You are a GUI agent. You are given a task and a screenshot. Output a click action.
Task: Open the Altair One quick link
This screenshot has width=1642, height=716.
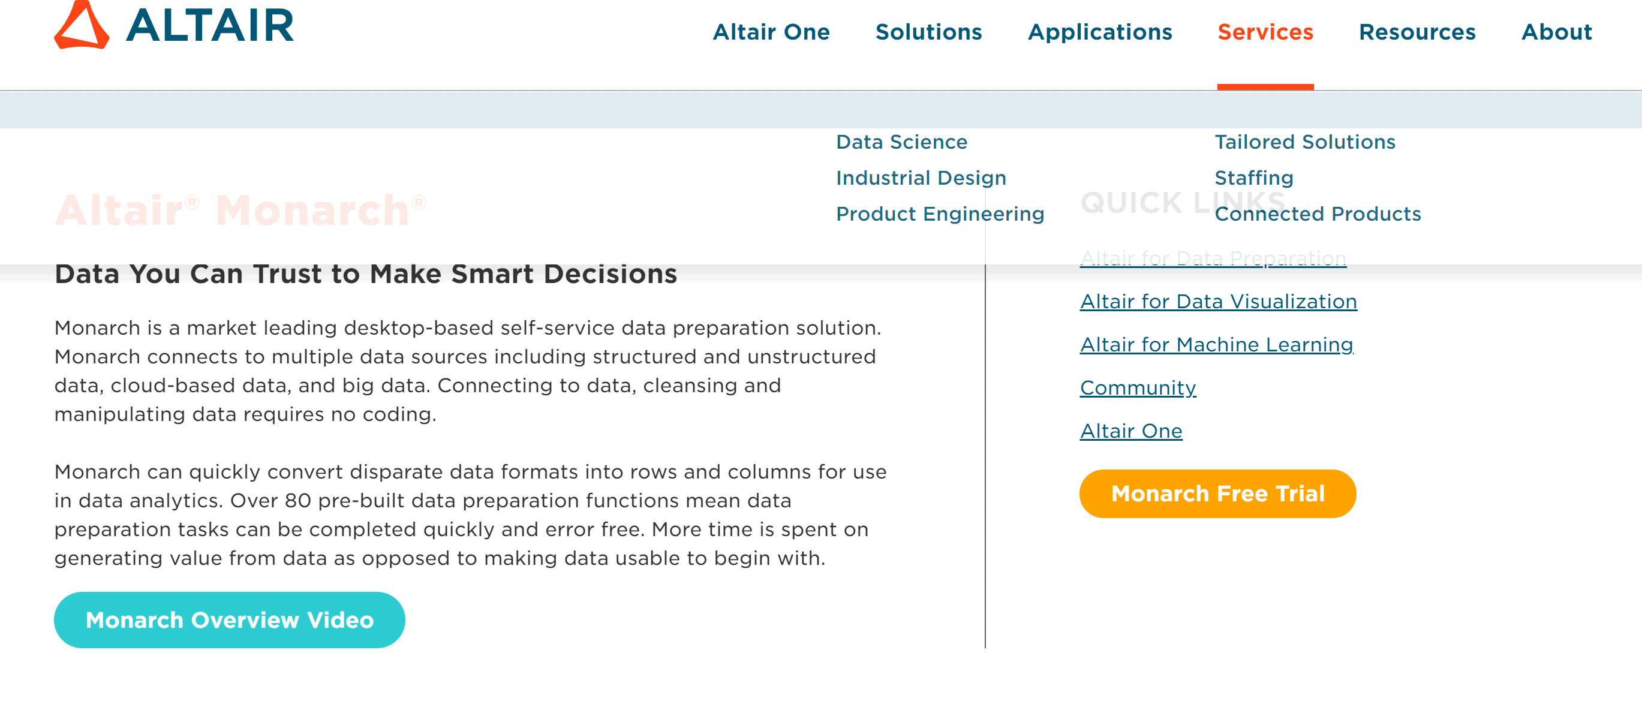pyautogui.click(x=1130, y=431)
